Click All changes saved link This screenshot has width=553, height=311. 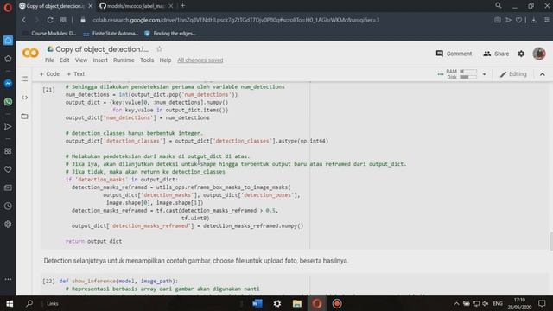click(x=200, y=60)
